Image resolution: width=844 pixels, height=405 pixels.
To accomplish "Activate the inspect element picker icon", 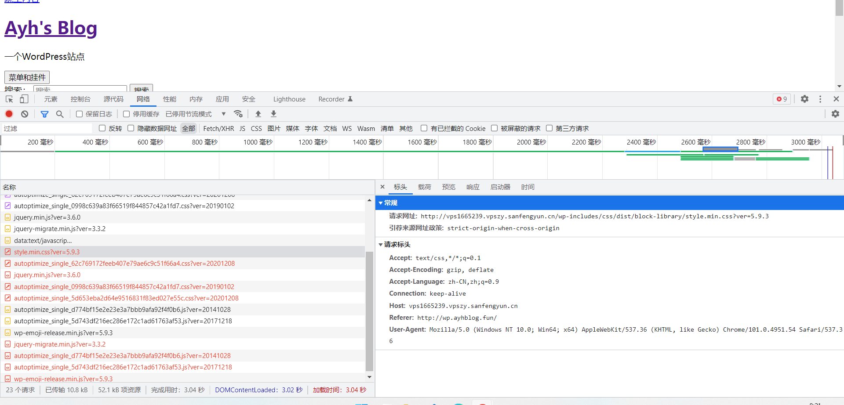I will pos(9,99).
